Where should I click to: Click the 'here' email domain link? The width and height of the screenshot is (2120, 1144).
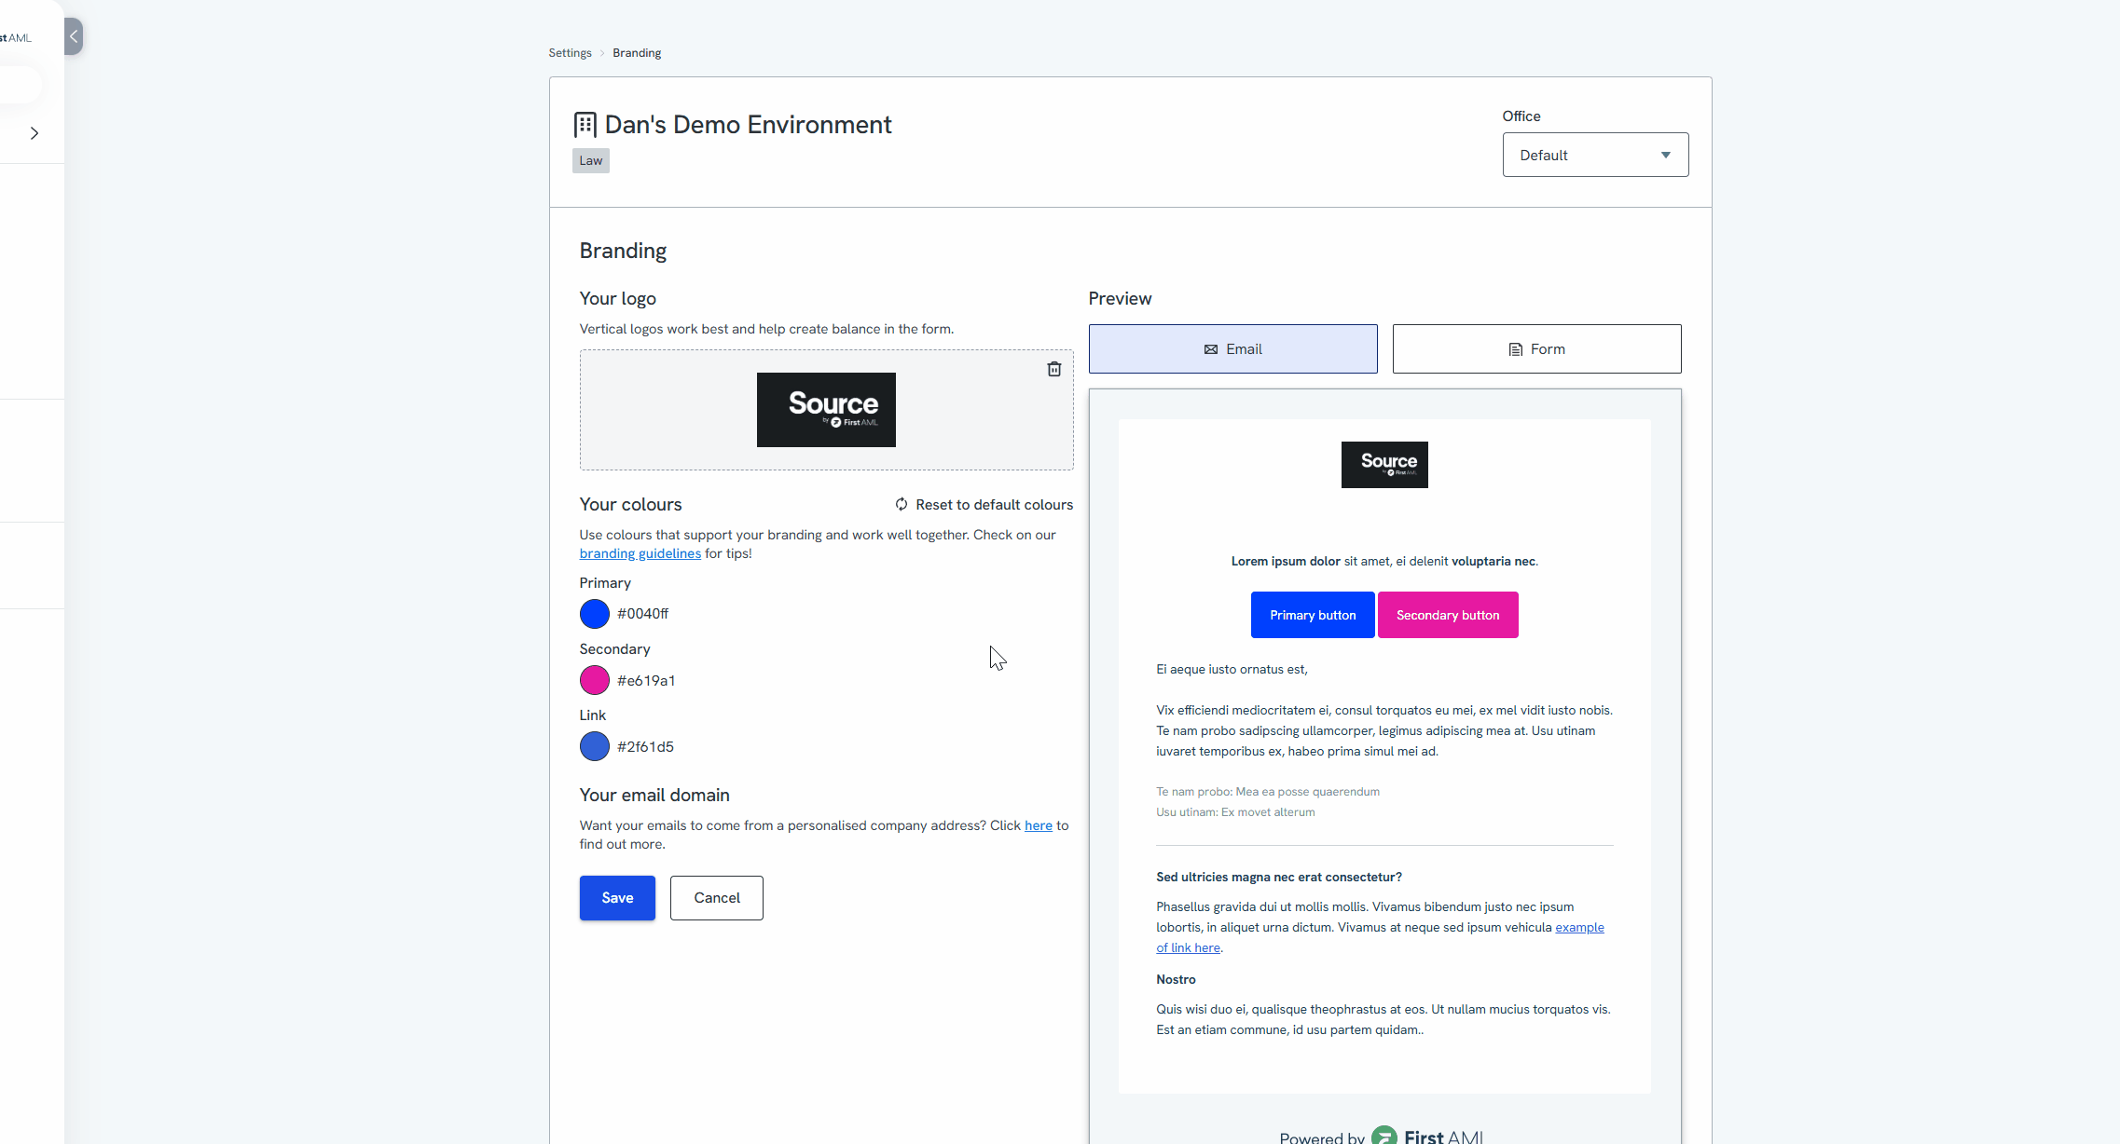pyautogui.click(x=1038, y=825)
